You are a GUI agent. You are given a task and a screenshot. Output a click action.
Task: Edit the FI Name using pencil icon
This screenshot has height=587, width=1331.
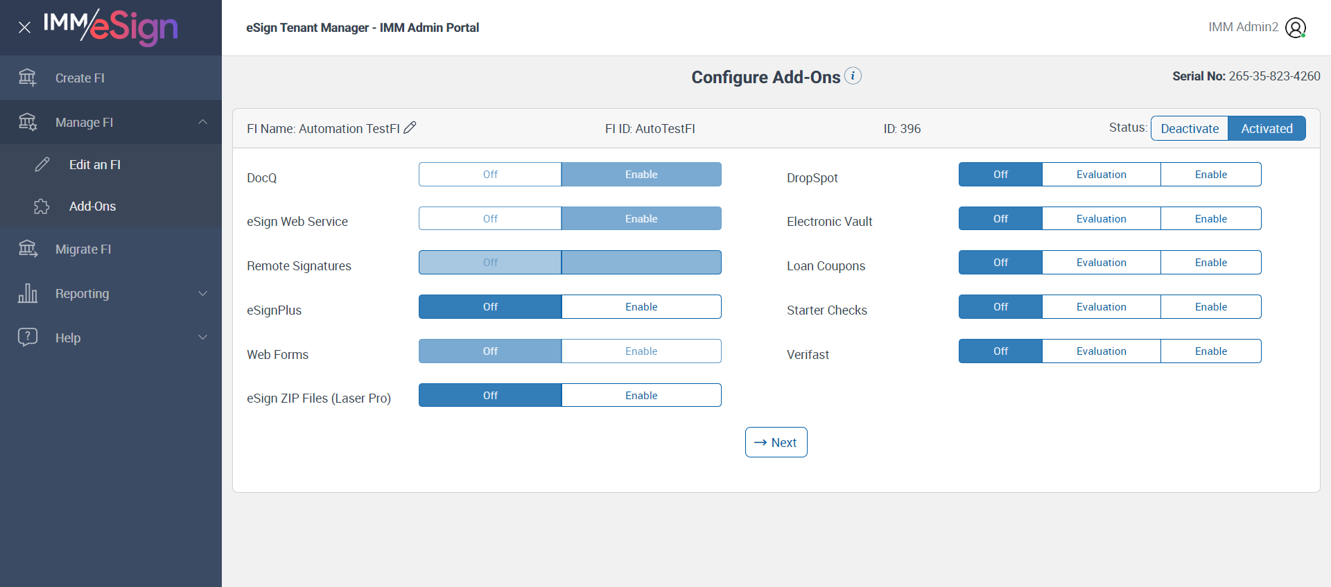(x=410, y=128)
